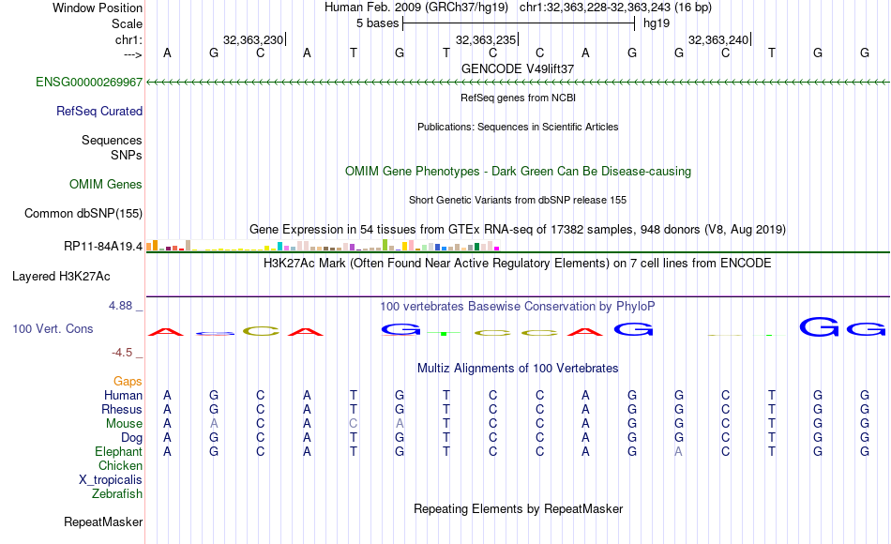Click the OMIM Gene Phenotypes title text
This screenshot has width=891, height=544.
tap(518, 171)
